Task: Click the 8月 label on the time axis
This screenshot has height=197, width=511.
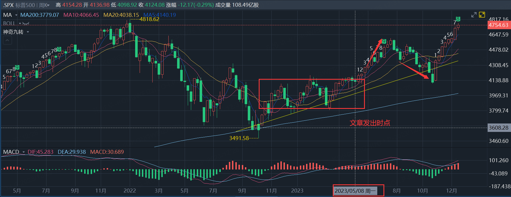Action: [x=397, y=191]
